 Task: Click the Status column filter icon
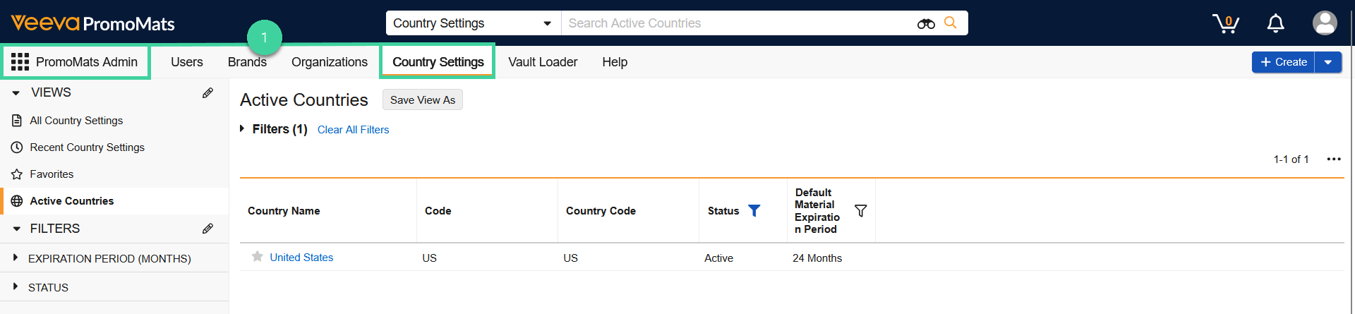[754, 211]
